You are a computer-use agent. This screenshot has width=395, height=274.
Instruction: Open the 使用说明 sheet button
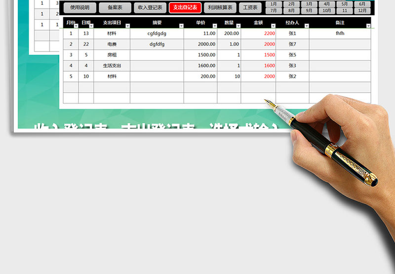[79, 8]
